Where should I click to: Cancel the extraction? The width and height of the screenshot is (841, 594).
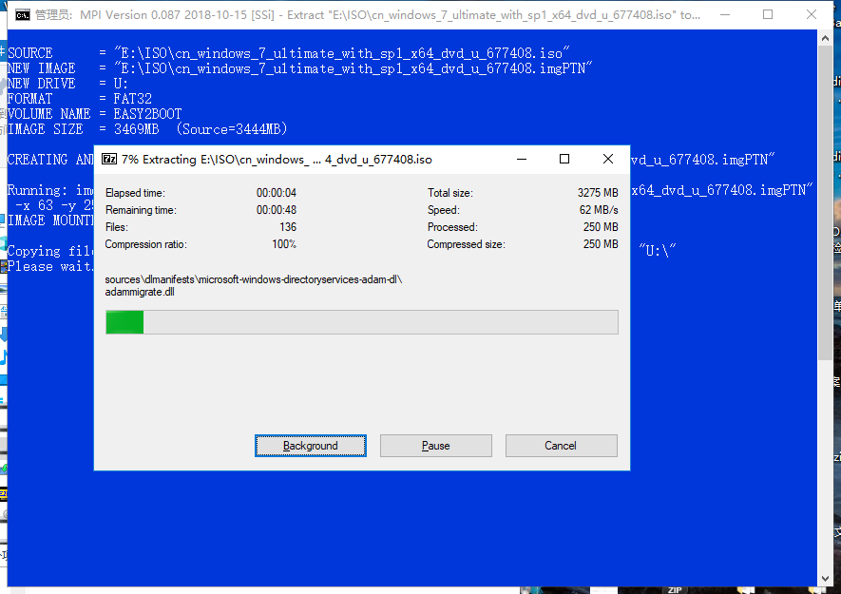pyautogui.click(x=561, y=446)
